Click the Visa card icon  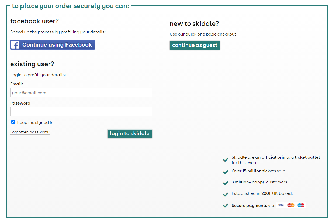click(x=281, y=205)
